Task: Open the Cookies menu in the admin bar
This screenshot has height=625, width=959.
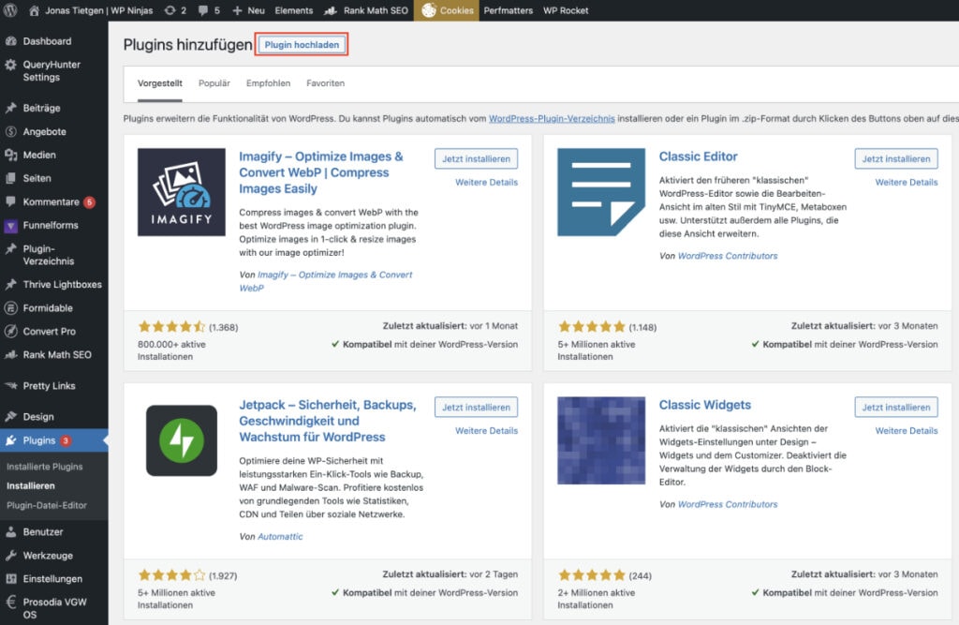Action: coord(456,10)
